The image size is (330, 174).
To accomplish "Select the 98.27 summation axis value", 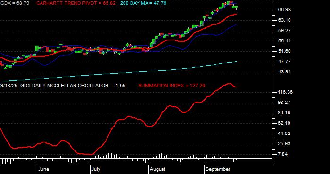I will coord(285,103).
